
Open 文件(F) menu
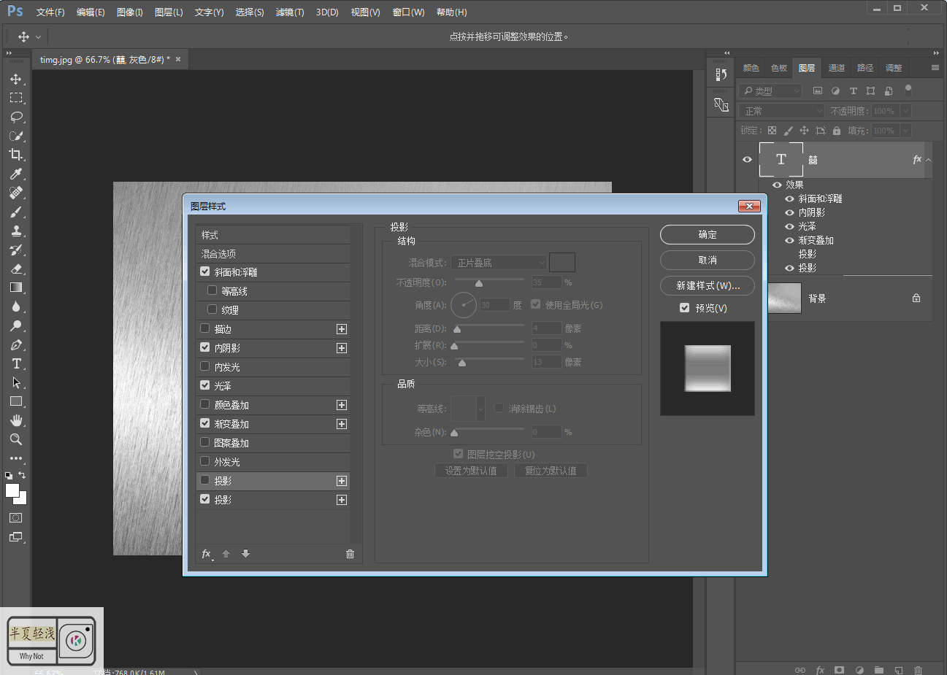click(50, 12)
